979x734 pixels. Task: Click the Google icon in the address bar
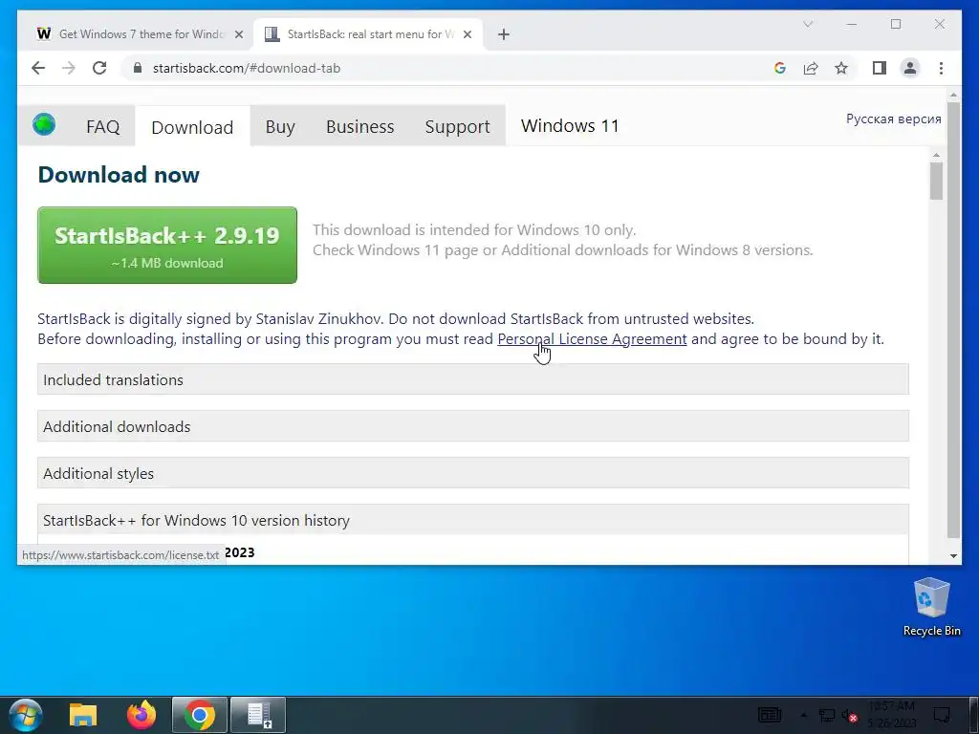coord(780,68)
